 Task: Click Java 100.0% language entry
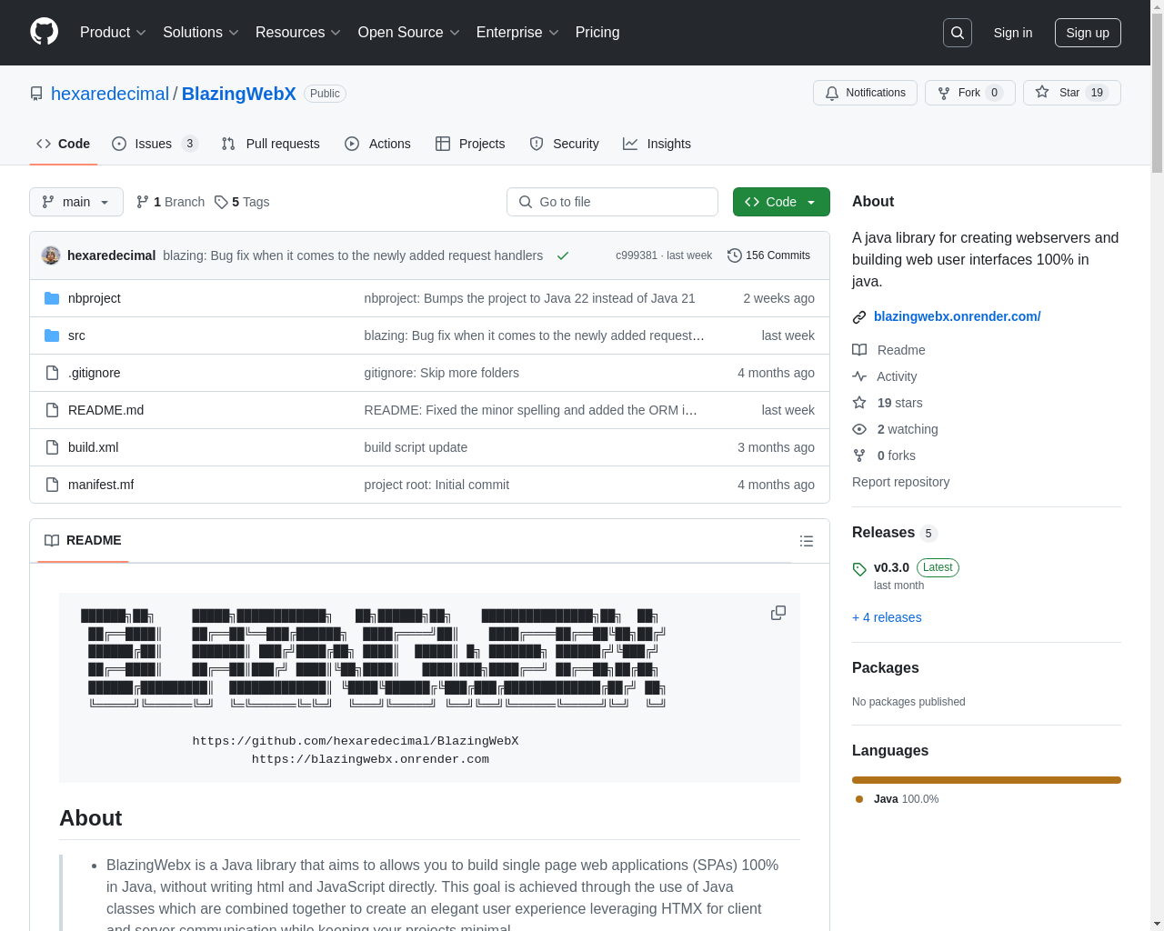898,799
